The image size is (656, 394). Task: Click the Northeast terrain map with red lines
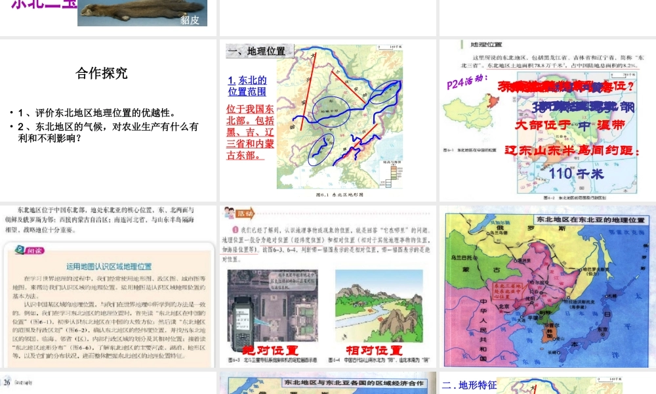(340, 118)
